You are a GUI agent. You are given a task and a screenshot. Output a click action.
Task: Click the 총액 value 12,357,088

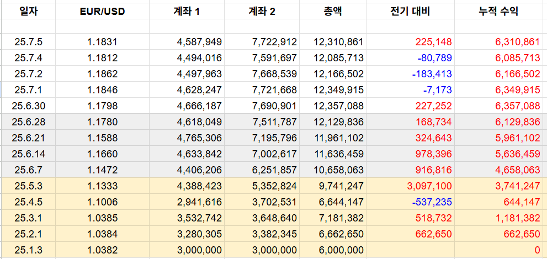point(332,106)
